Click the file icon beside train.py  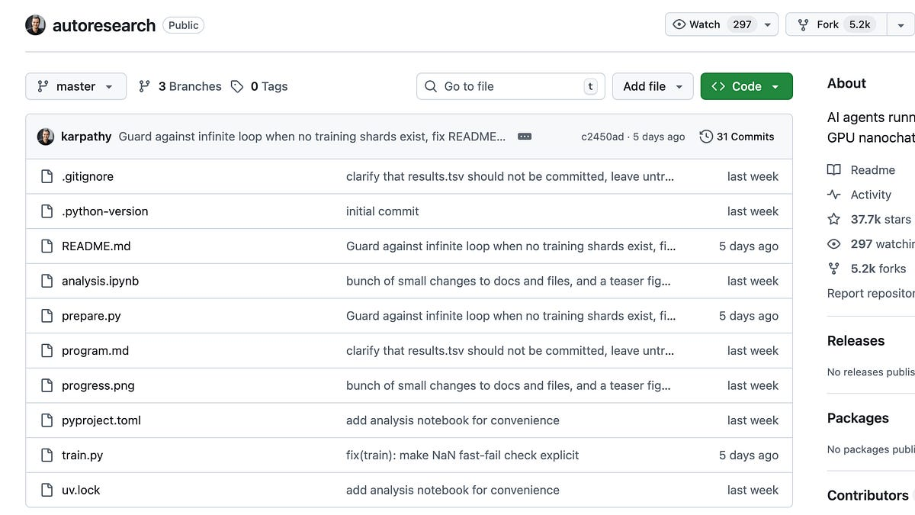click(47, 455)
